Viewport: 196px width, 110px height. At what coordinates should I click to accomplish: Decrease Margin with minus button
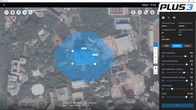tap(163, 97)
